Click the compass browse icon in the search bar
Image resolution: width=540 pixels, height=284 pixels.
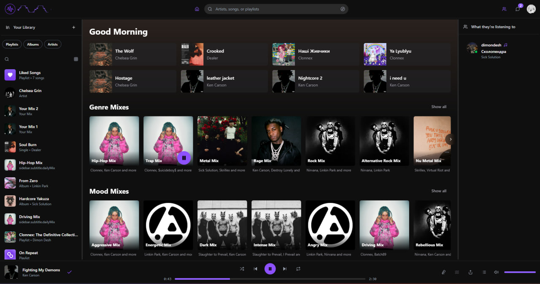pyautogui.click(x=343, y=9)
